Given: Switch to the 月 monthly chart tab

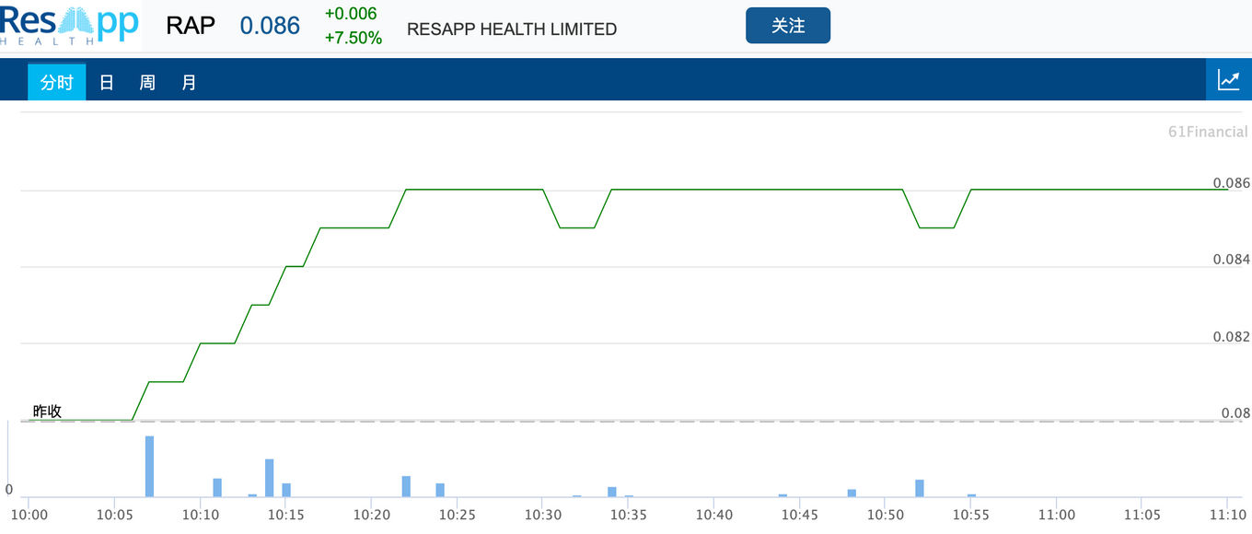Looking at the screenshot, I should (x=189, y=82).
